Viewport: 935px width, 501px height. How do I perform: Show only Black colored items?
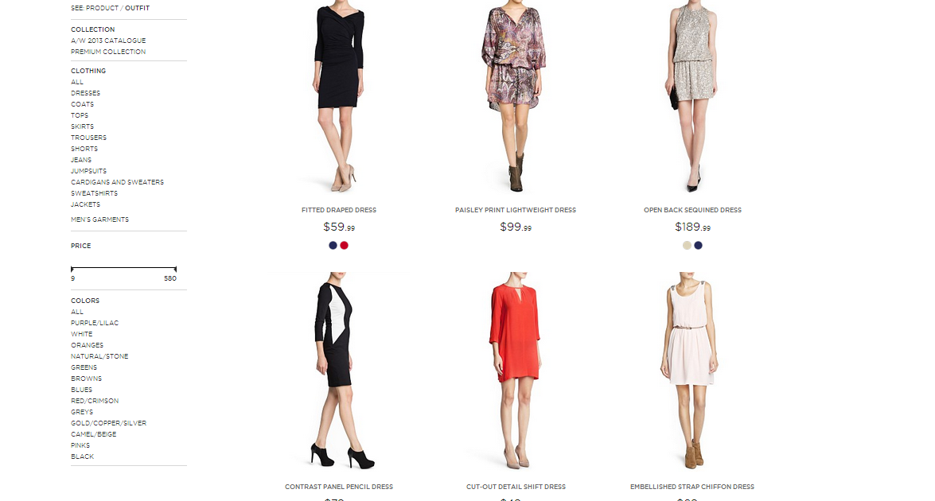pos(82,456)
